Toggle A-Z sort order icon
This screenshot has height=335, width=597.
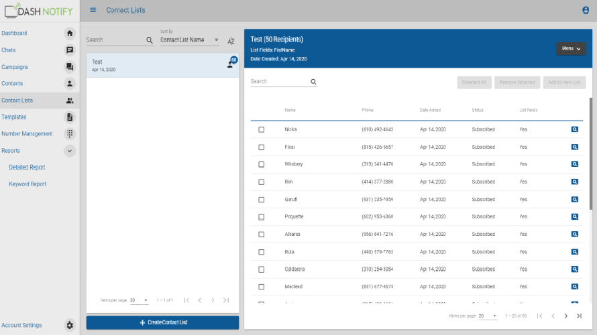[231, 41]
